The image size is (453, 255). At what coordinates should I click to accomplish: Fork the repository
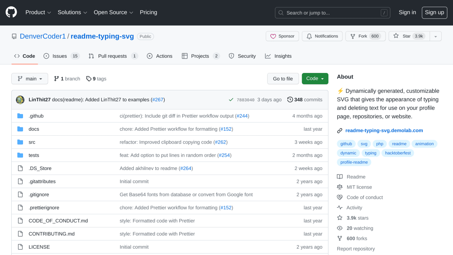point(365,36)
